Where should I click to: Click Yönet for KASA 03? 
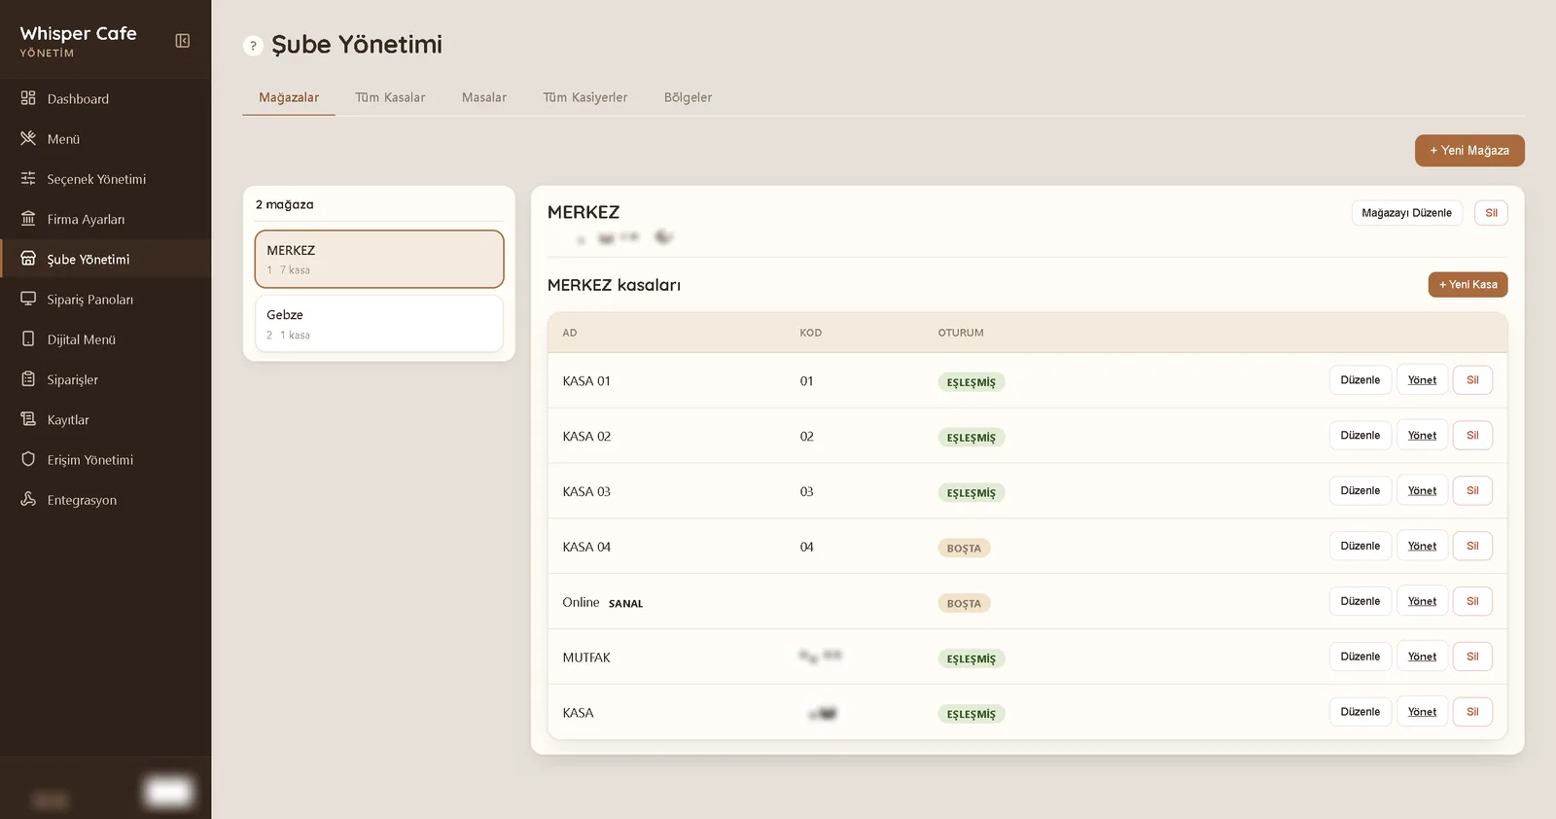(1422, 491)
